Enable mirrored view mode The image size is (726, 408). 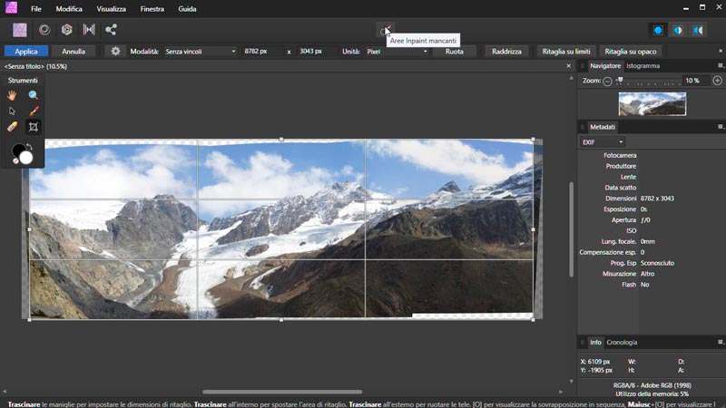698,31
